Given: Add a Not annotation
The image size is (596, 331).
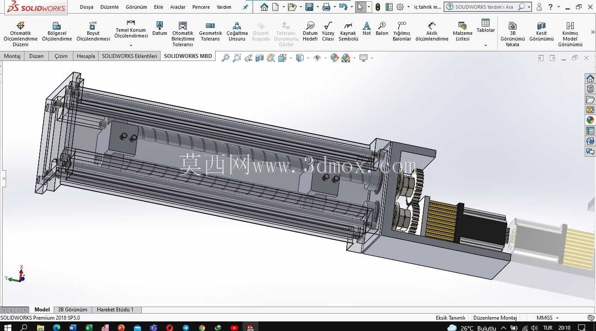Looking at the screenshot, I should click(367, 29).
